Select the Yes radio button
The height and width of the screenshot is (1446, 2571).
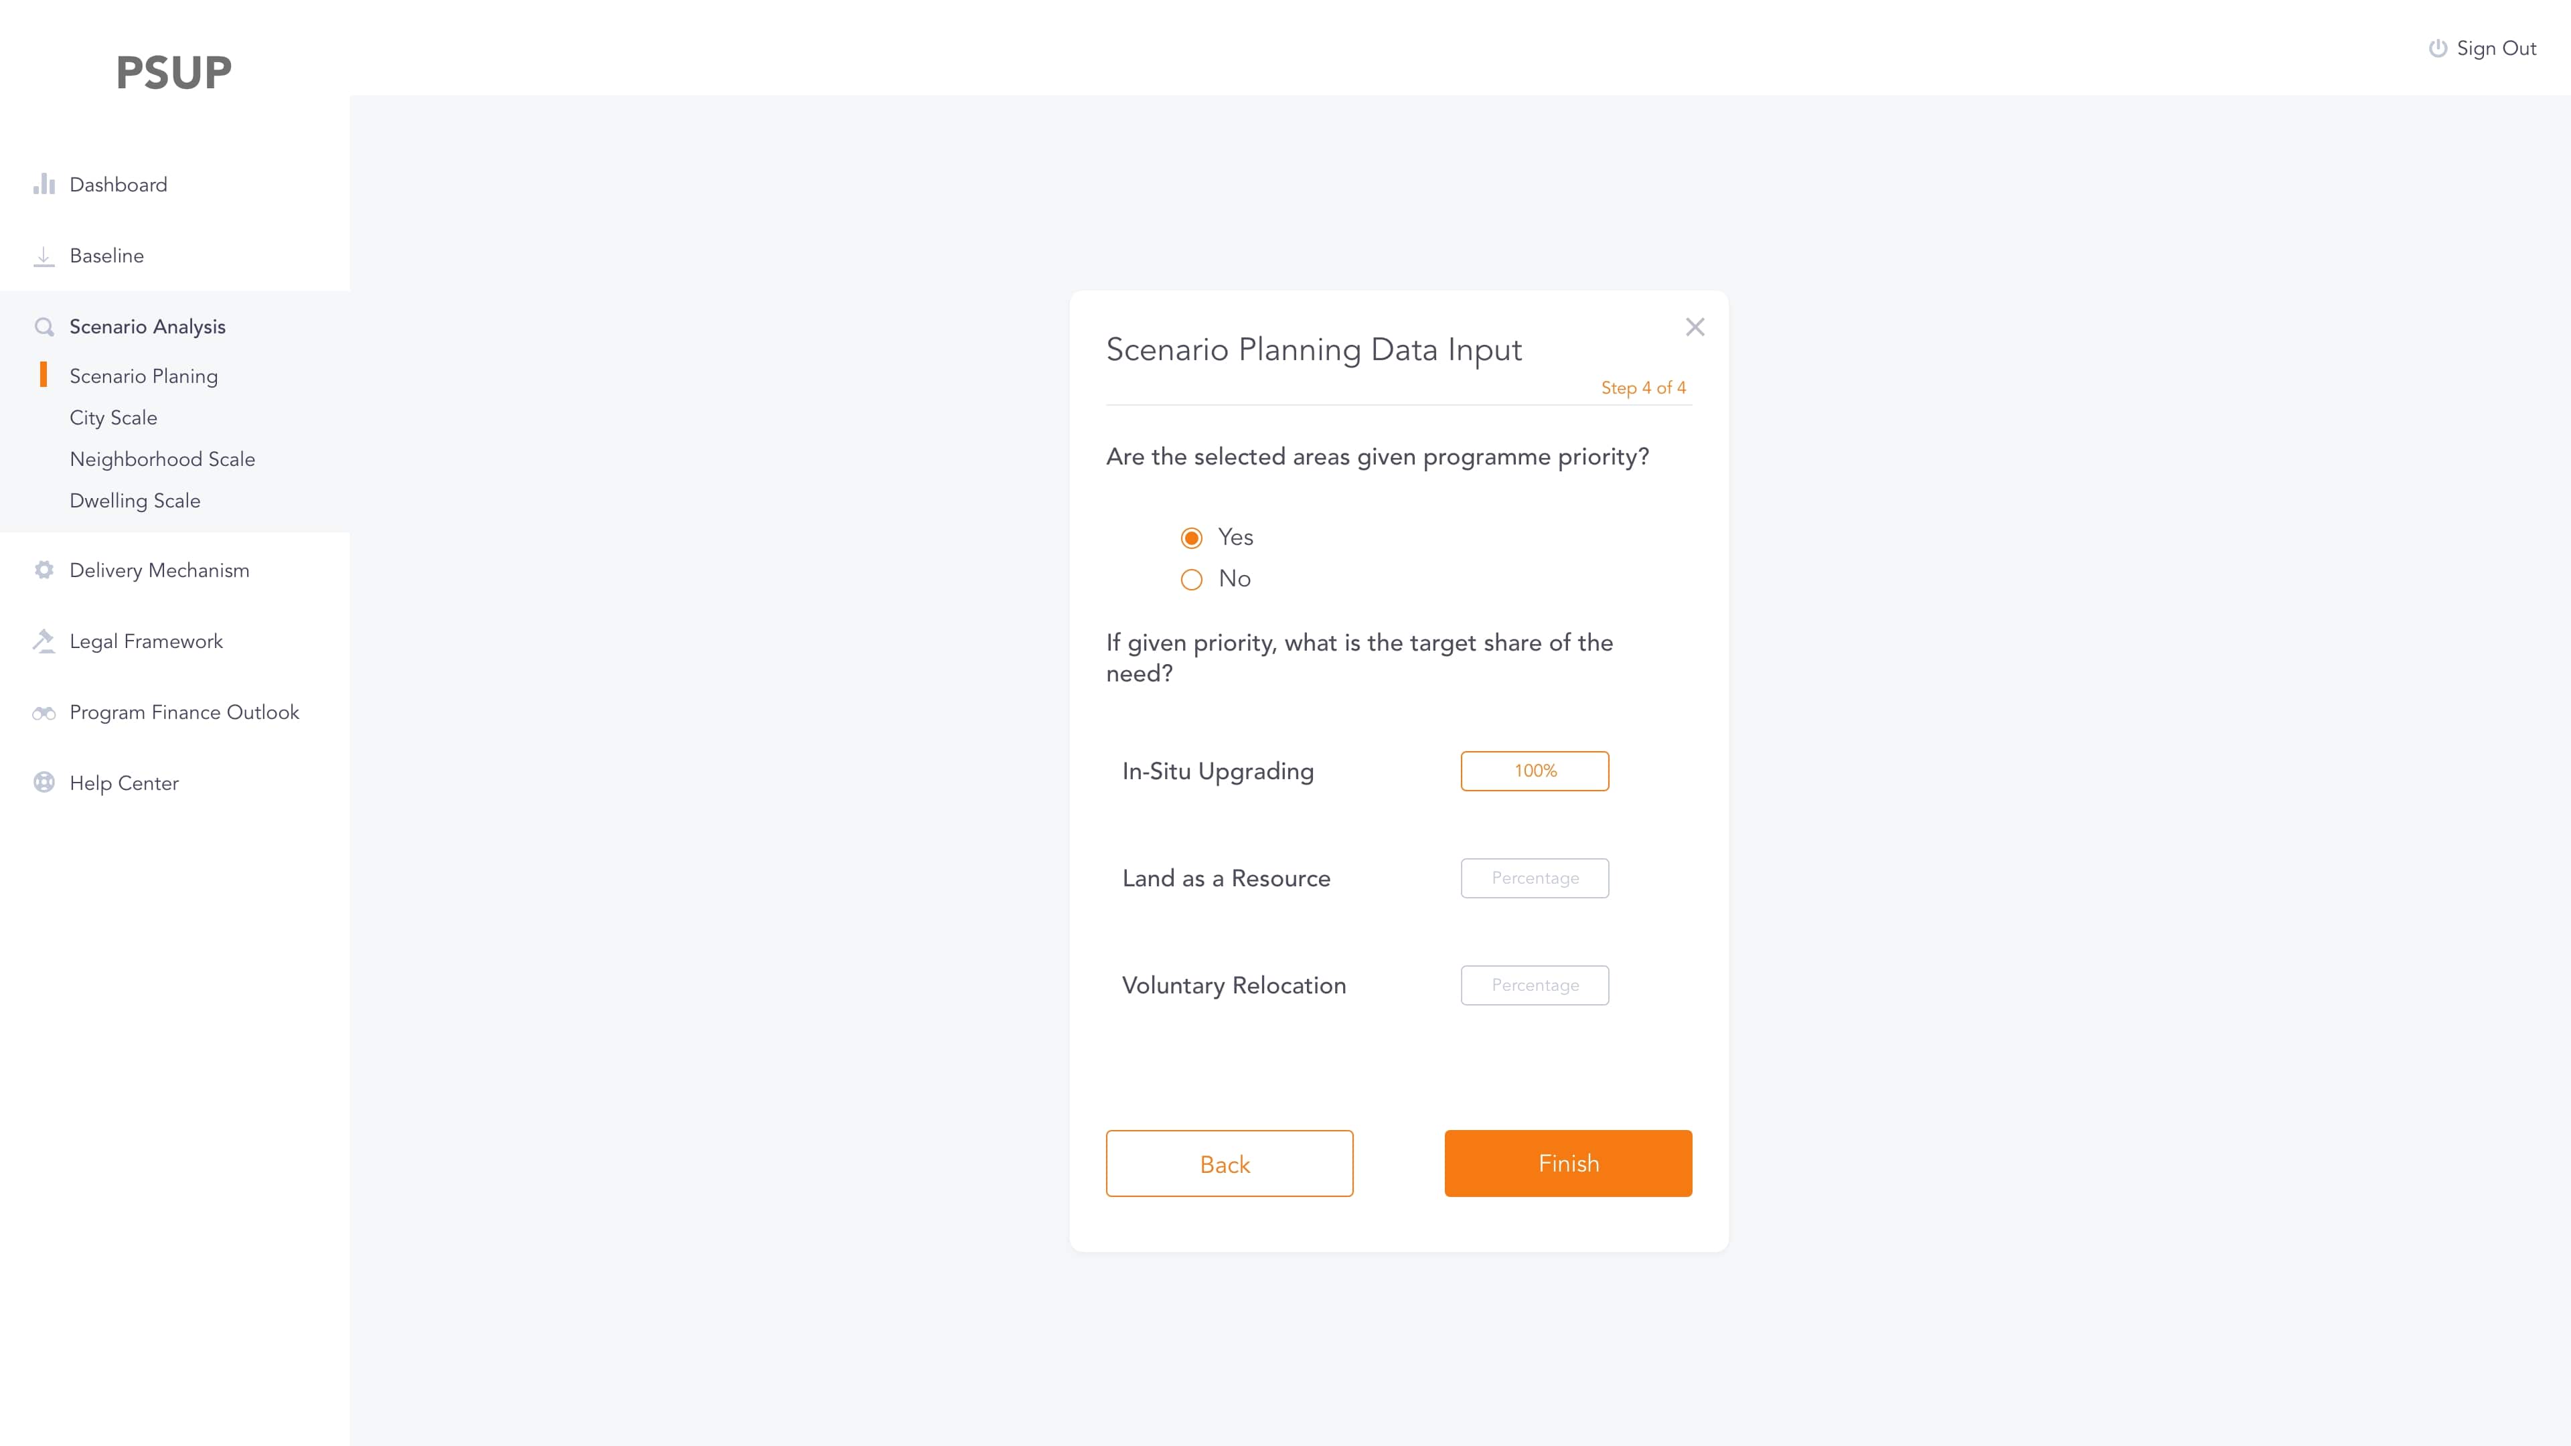click(1192, 538)
